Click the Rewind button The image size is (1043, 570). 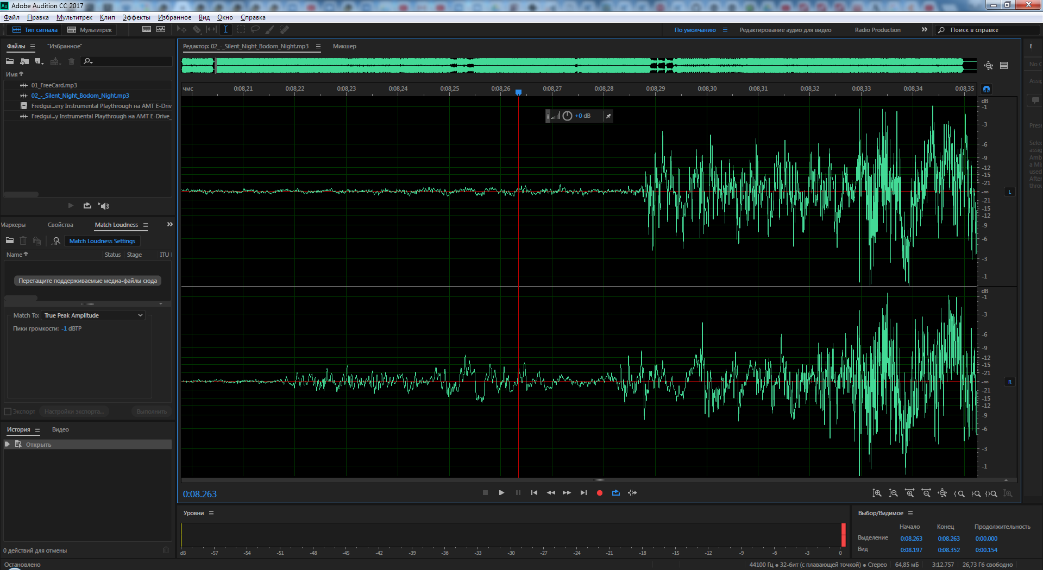[x=551, y=493]
